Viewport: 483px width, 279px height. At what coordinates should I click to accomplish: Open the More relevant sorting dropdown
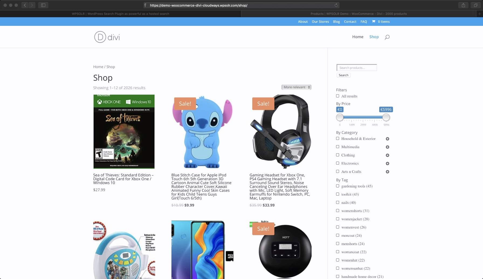(296, 87)
